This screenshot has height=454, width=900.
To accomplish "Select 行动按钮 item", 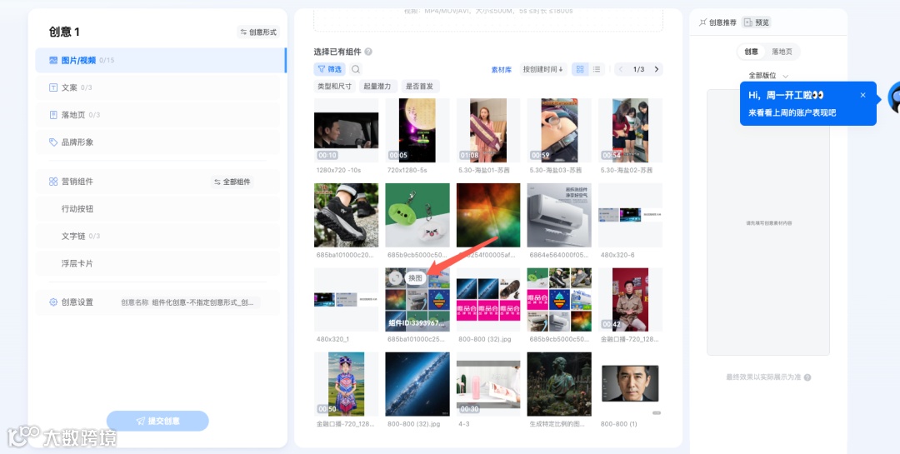I will pyautogui.click(x=157, y=209).
